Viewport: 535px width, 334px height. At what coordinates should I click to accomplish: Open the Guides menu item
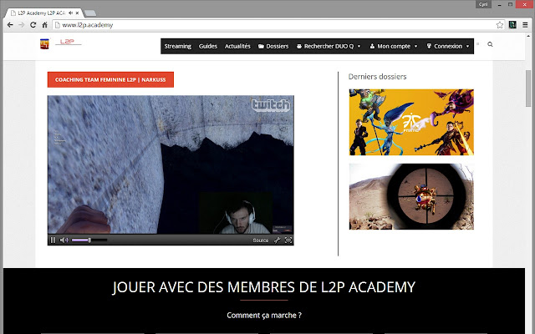(208, 46)
